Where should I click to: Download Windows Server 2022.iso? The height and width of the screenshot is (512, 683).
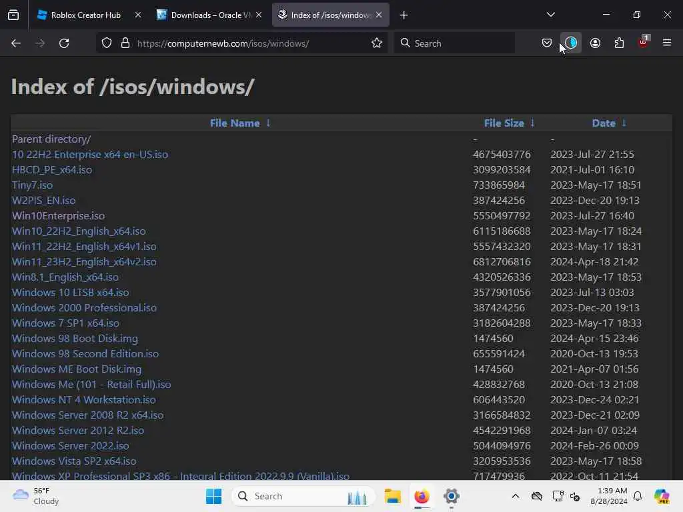tap(71, 446)
